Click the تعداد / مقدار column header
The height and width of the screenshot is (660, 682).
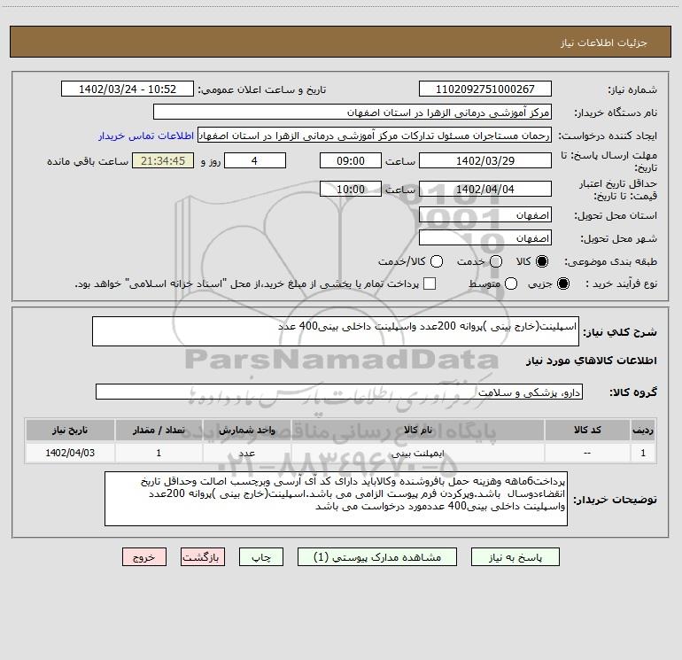(x=159, y=430)
